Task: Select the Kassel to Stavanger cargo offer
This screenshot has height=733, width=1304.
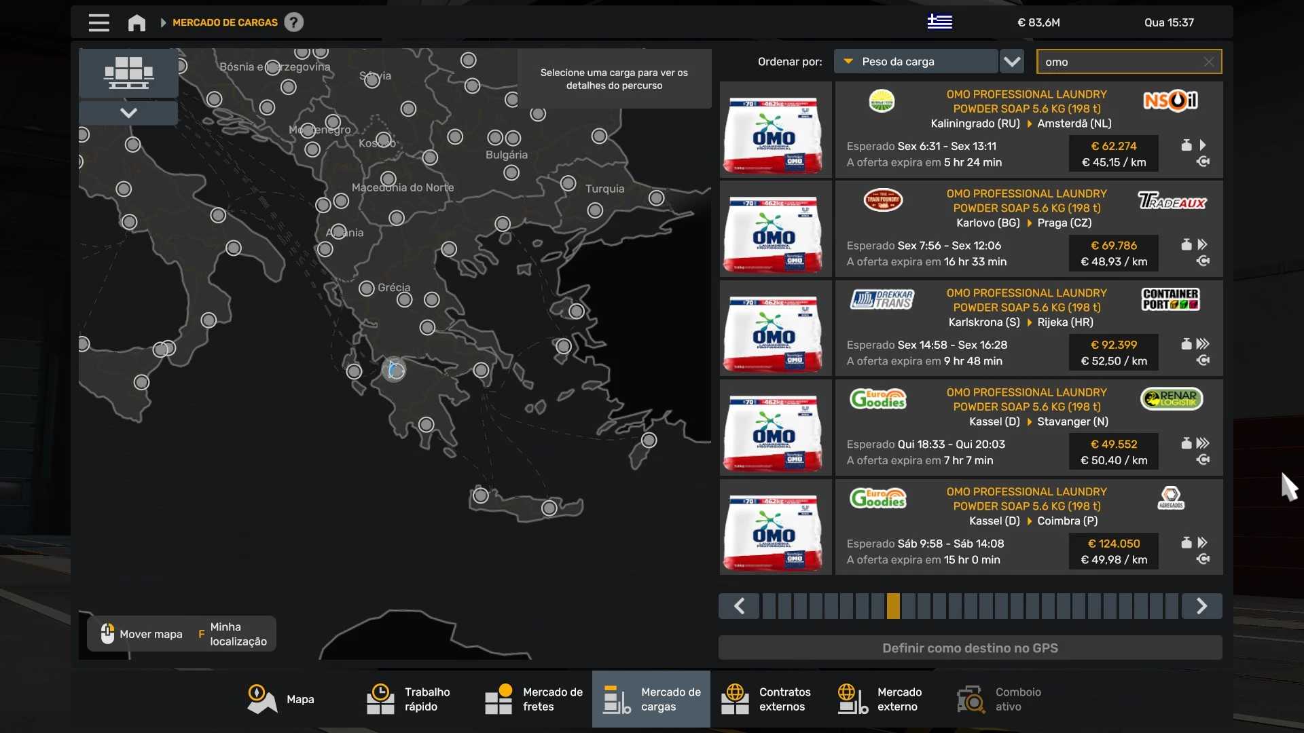Action: pyautogui.click(x=1029, y=428)
